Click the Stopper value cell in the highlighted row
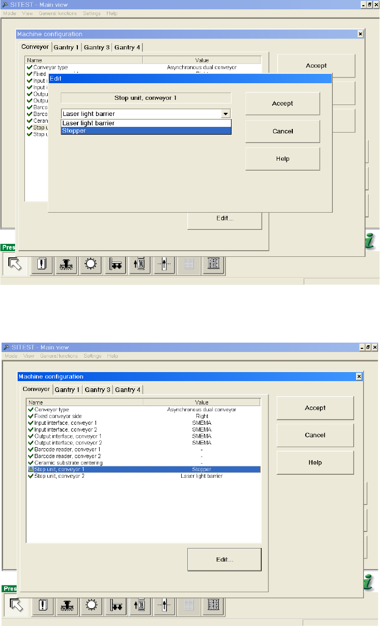The image size is (380, 626). tap(201, 469)
